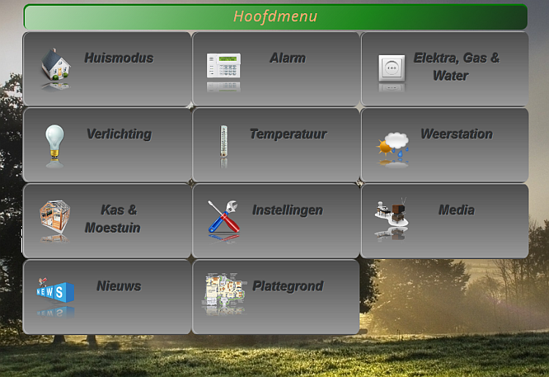Select the 'Temperatuur' label text
The width and height of the screenshot is (549, 377).
click(x=288, y=134)
